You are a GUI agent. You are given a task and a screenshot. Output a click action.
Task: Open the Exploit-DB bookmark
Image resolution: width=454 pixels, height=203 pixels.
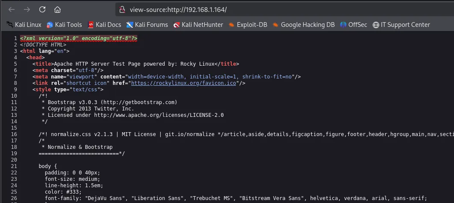[248, 25]
